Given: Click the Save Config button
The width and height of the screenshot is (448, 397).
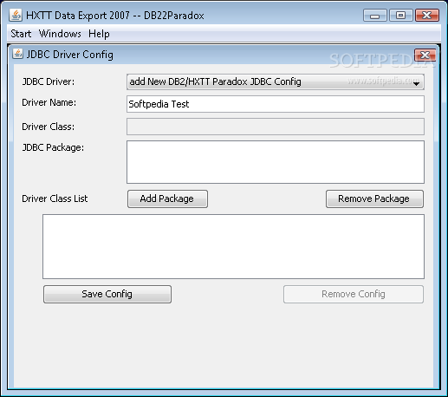Looking at the screenshot, I should pos(107,294).
